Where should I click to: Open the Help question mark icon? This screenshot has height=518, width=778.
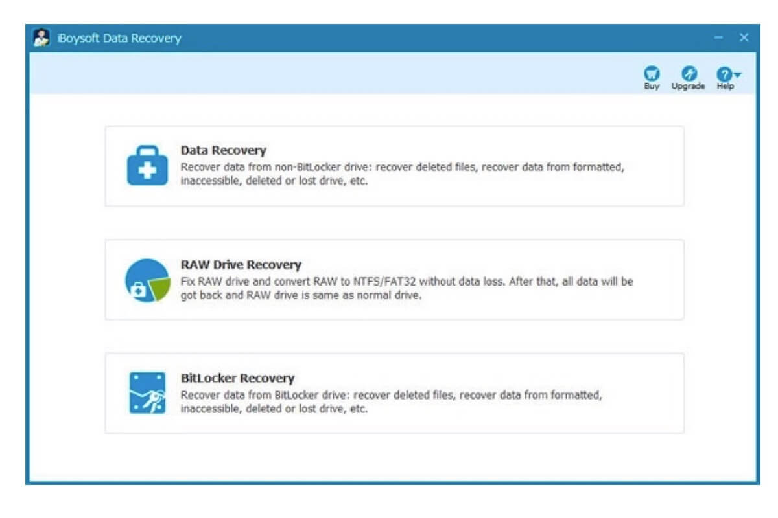point(724,74)
